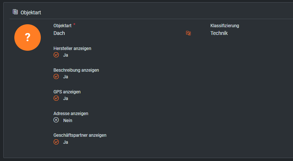Click the Objektart panel header title
This screenshot has height=161, width=293.
(31, 12)
